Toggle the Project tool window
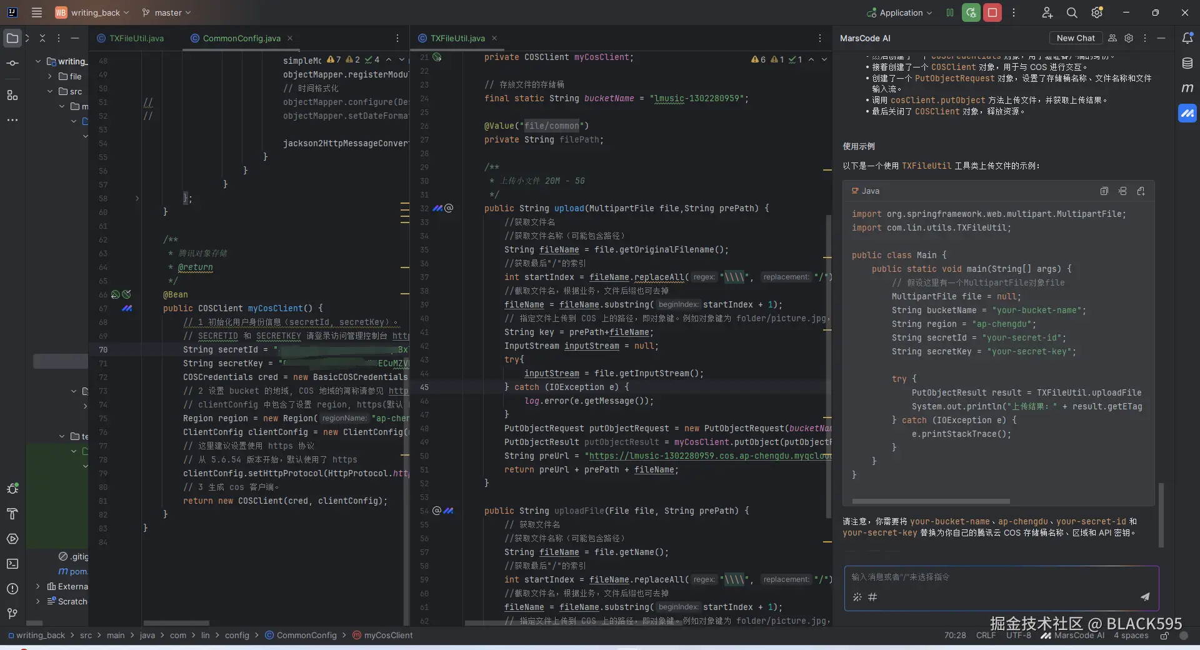Screen dimensions: 1200x650 pyautogui.click(x=12, y=38)
